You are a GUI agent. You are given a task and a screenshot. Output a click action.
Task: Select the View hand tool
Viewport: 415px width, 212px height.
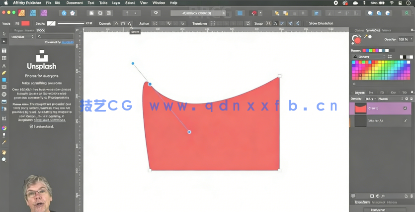(4, 152)
